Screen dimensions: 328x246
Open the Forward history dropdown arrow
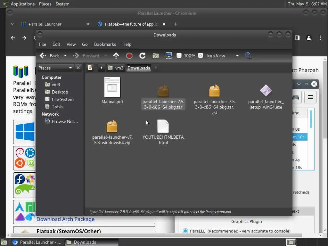(106, 56)
